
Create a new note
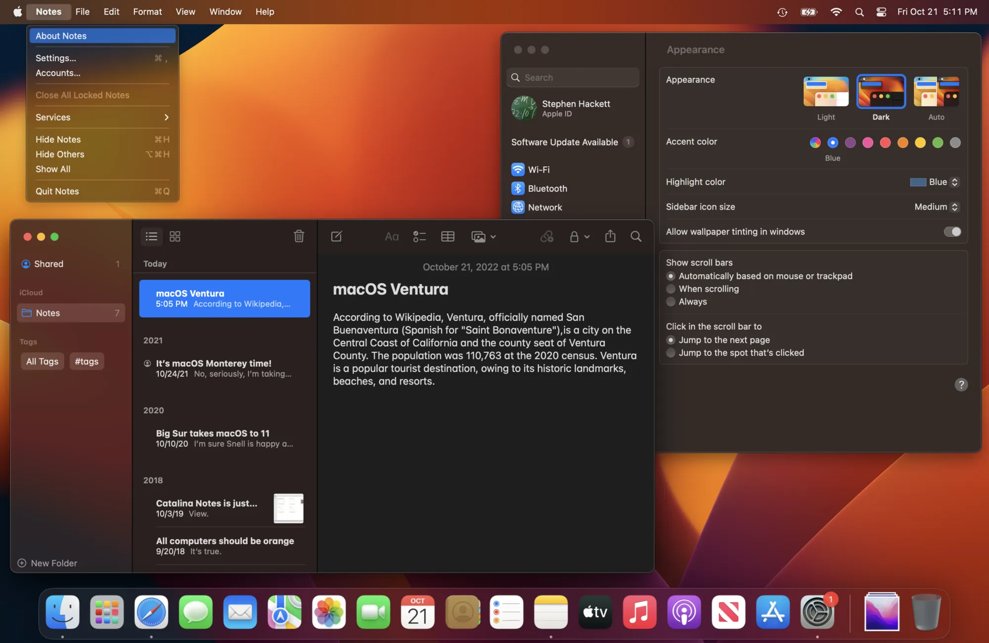coord(336,236)
